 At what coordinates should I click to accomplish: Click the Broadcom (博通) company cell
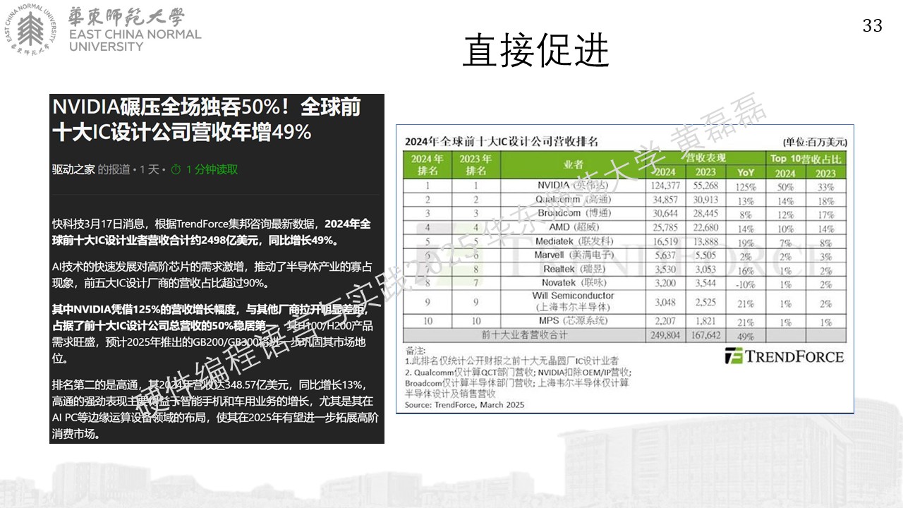[x=574, y=213]
